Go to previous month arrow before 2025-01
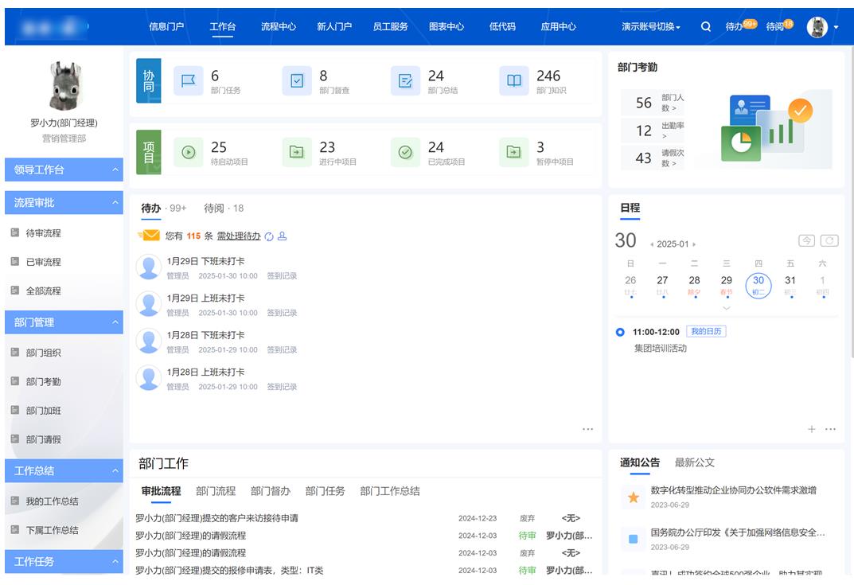This screenshot has width=854, height=585. 651,244
